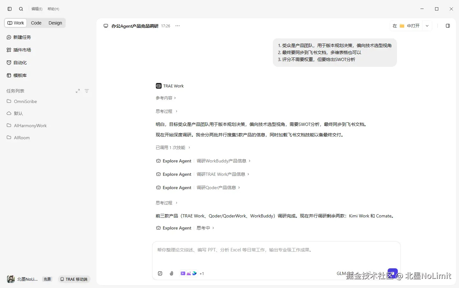Click the expand icon beside 任务列表

tap(78, 91)
